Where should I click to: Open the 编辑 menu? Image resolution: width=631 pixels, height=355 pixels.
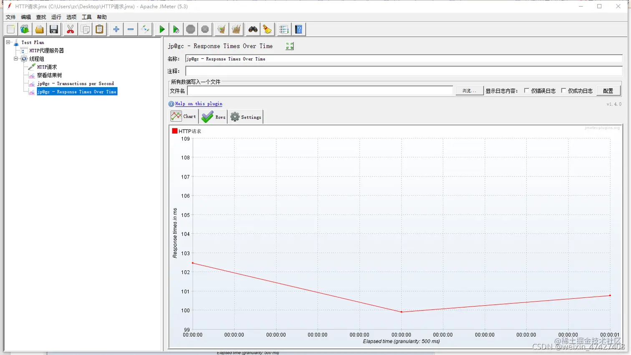coord(26,17)
